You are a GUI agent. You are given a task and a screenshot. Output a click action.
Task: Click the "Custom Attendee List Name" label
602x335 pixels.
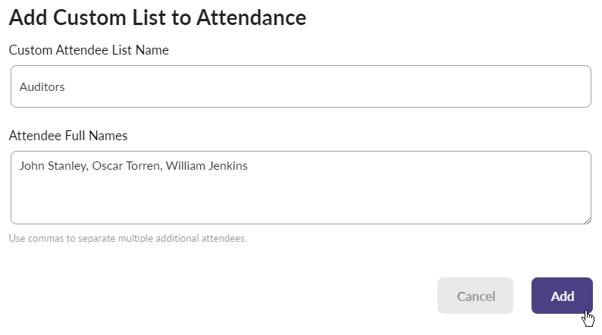[x=89, y=50]
